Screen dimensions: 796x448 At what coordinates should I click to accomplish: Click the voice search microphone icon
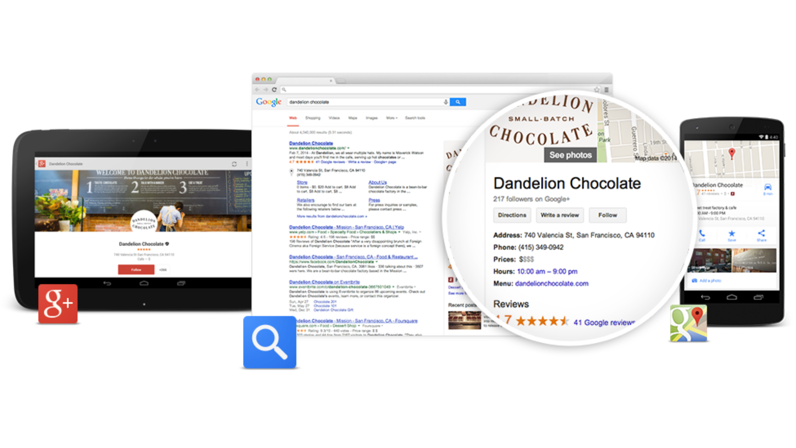tap(446, 102)
